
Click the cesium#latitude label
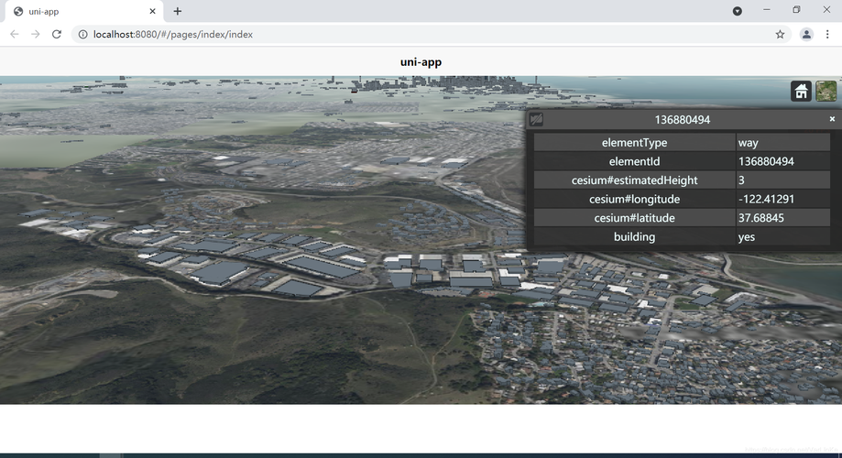[x=634, y=217]
